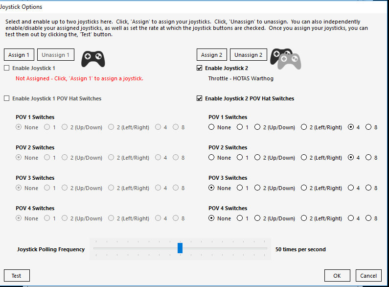
Task: Choose 4 for Joystick 2 POV 3 Switches
Action: 351,188
